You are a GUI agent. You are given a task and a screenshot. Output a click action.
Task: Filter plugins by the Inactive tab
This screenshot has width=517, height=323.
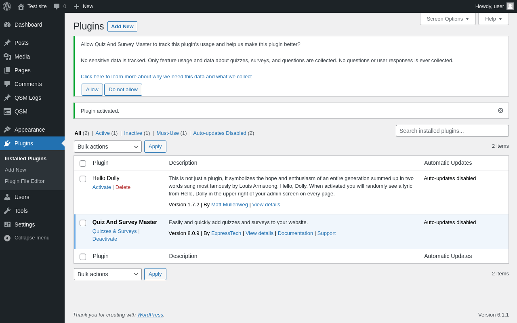[x=133, y=133]
